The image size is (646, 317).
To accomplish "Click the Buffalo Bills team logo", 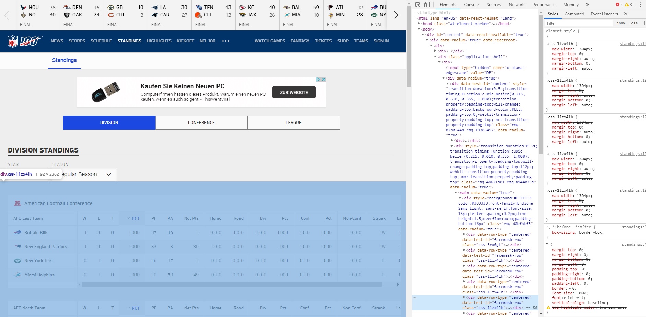I will pos(17,233).
